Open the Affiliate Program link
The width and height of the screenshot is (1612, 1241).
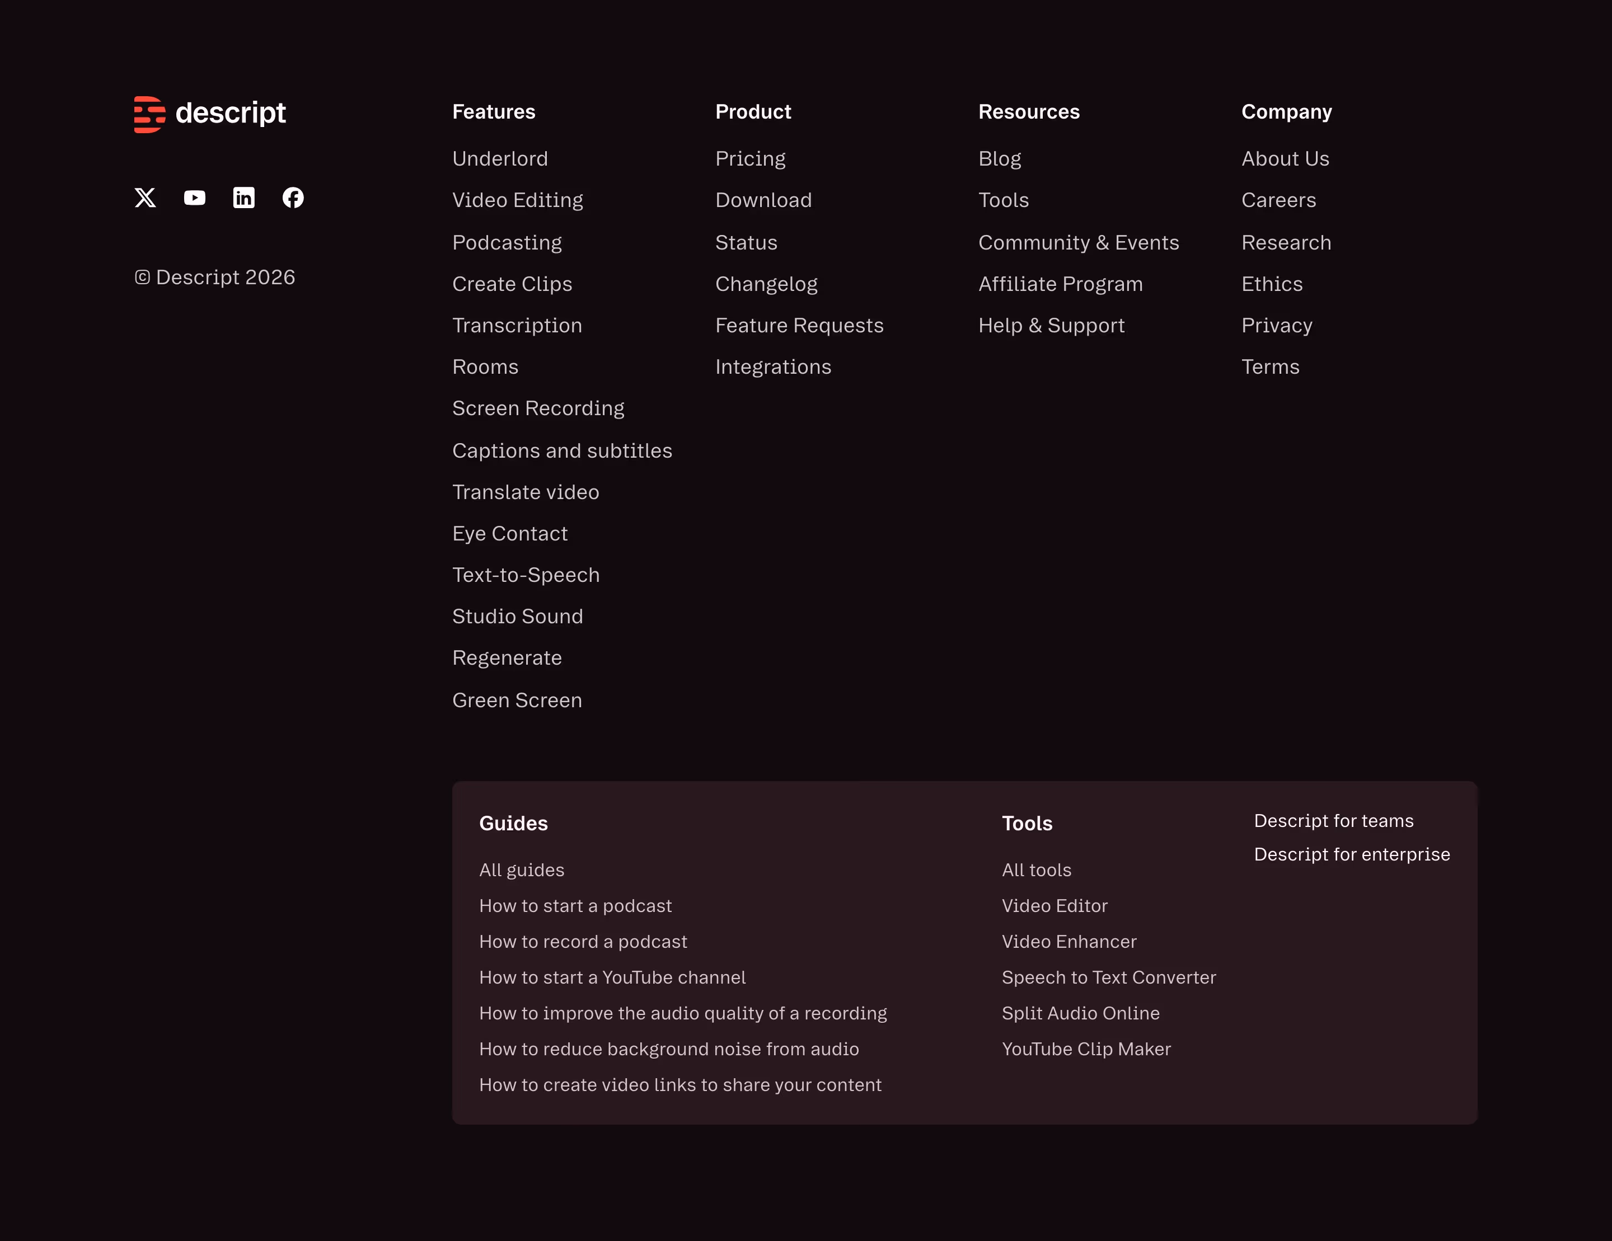coord(1061,284)
